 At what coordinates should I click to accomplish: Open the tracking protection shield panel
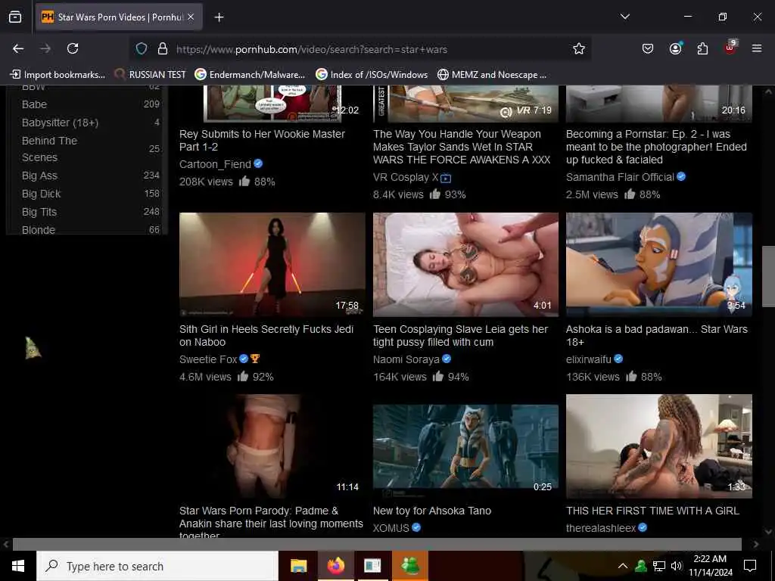[142, 49]
